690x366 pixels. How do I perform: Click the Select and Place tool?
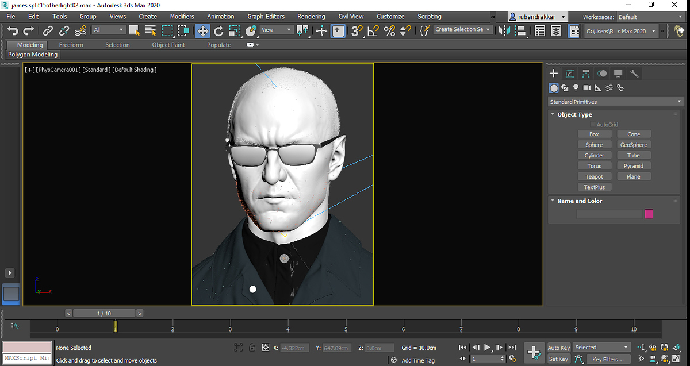coord(251,30)
